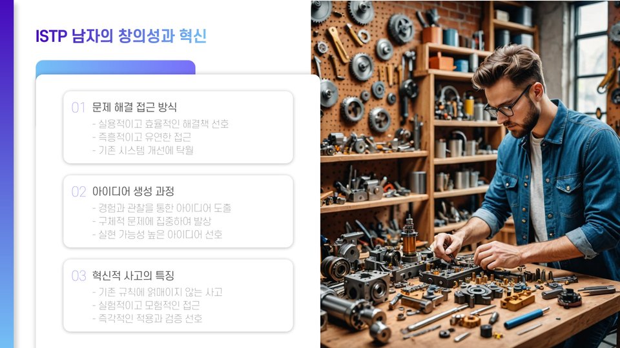
Task: Select the number label 03
Action: pyautogui.click(x=79, y=276)
